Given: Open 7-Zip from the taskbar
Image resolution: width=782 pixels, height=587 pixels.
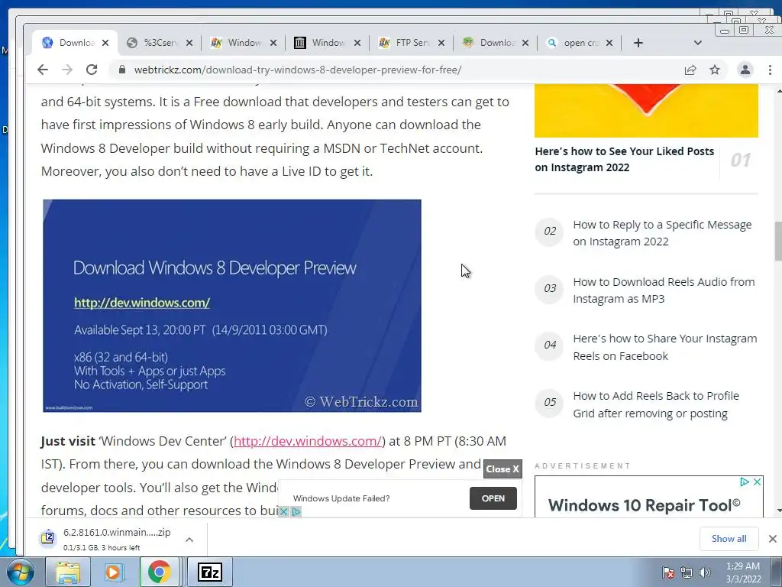Looking at the screenshot, I should click(x=210, y=572).
